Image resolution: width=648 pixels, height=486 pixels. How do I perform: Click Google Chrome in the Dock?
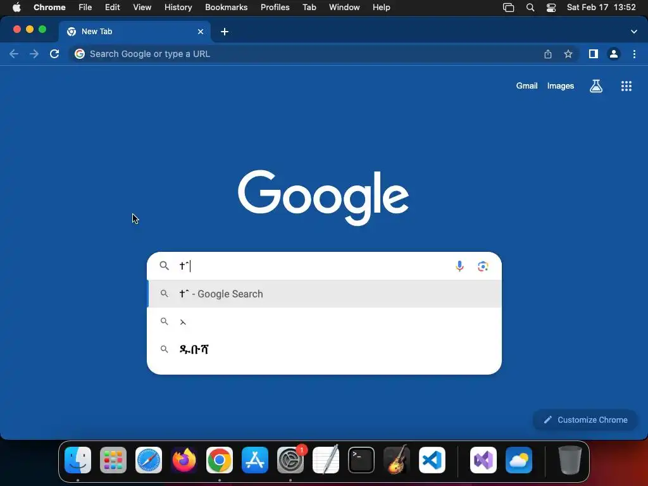click(x=220, y=460)
